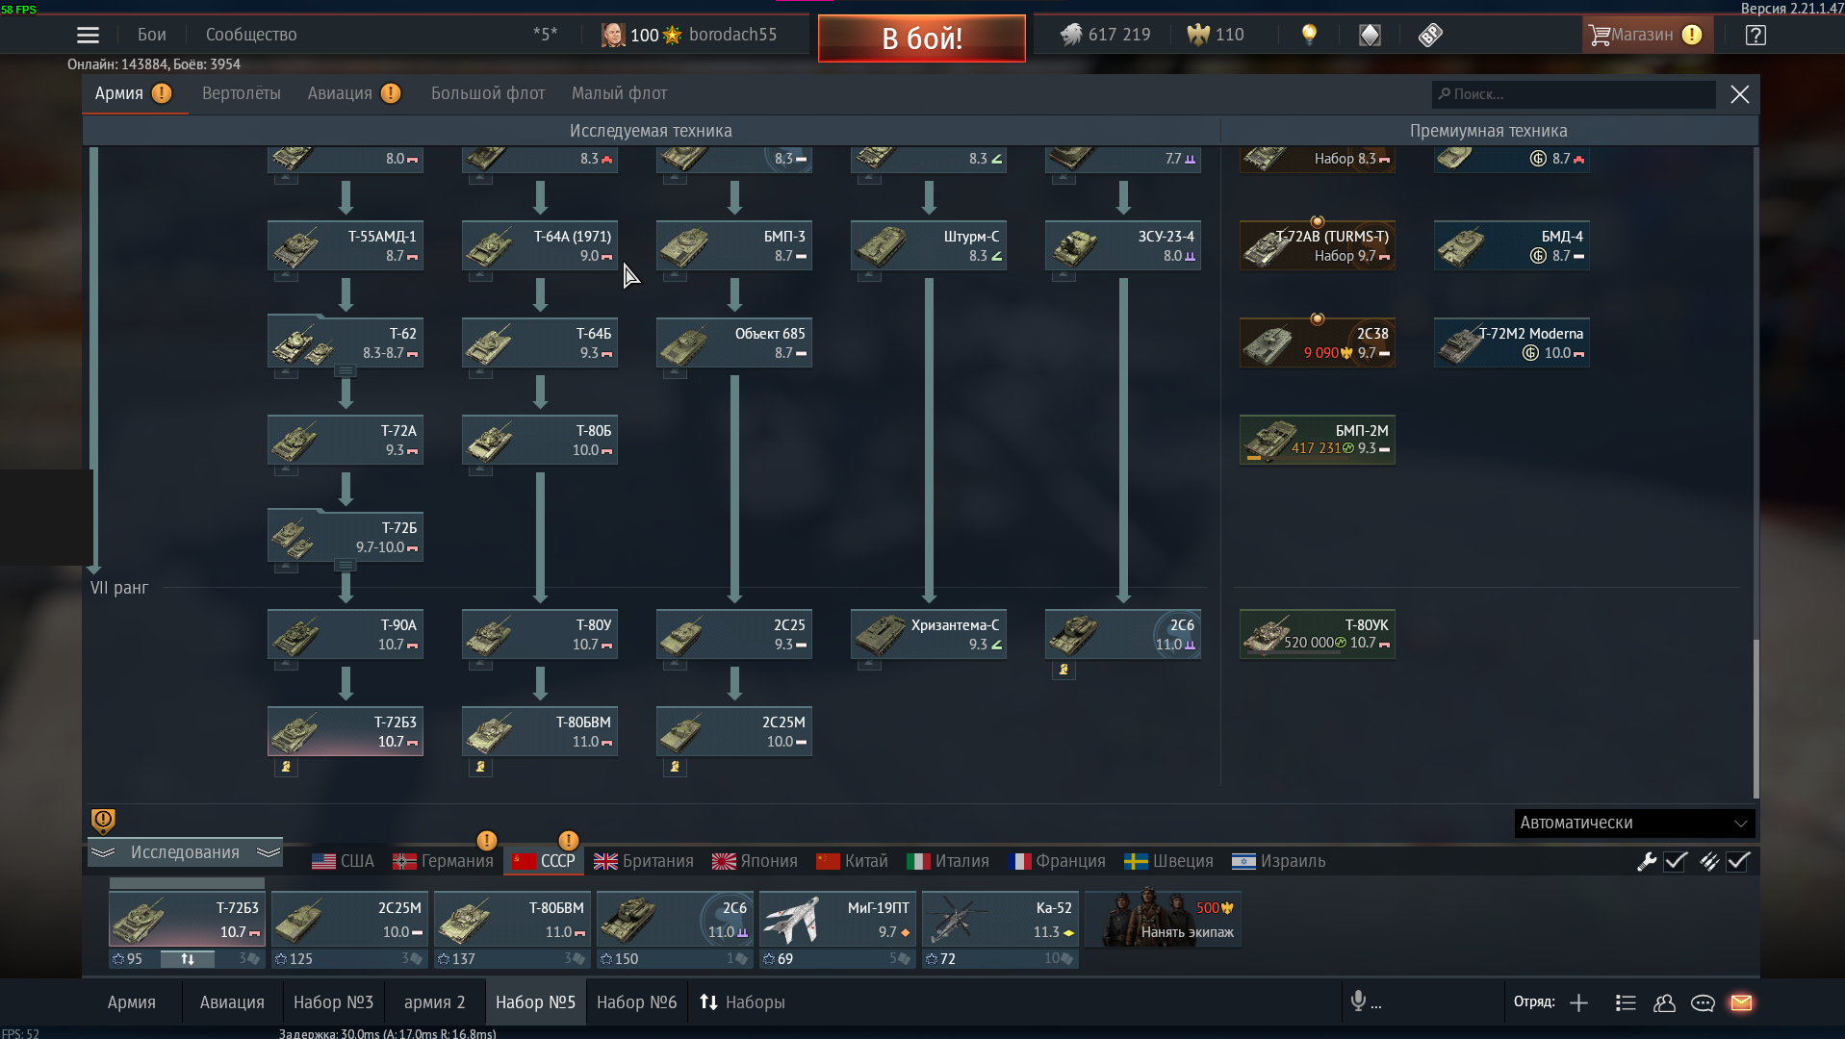
Task: Click the Магазин shopping cart icon
Action: pyautogui.click(x=1600, y=35)
